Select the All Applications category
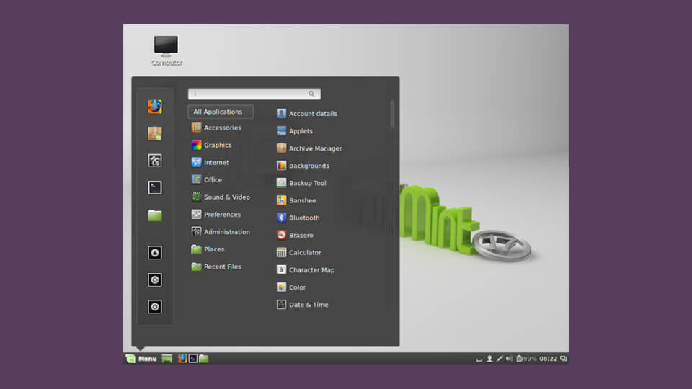 click(221, 112)
